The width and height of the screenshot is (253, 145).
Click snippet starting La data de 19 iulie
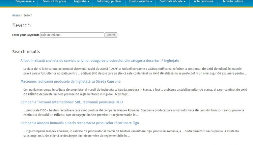coord(135,71)
